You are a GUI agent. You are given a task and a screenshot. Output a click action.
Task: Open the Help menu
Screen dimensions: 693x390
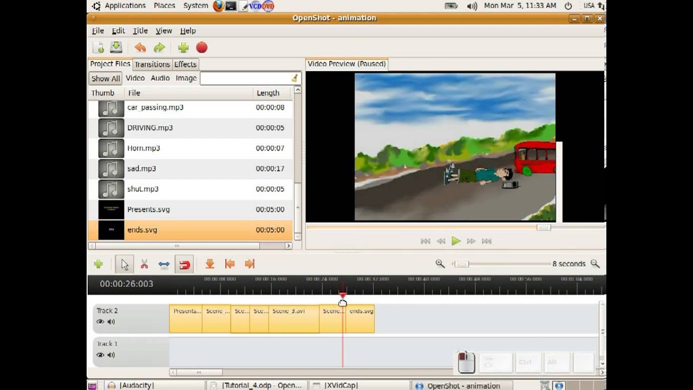click(x=188, y=31)
